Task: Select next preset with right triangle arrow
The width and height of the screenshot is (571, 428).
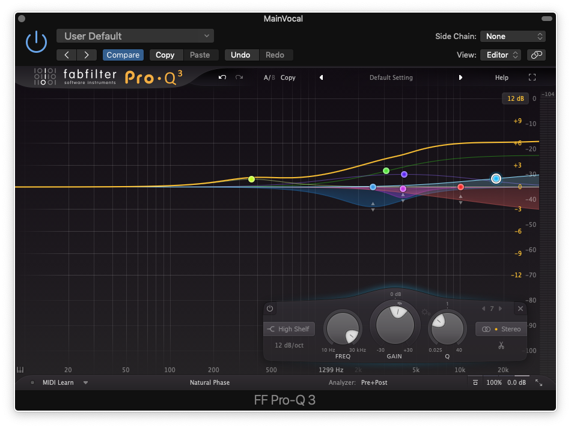Action: pyautogui.click(x=460, y=77)
